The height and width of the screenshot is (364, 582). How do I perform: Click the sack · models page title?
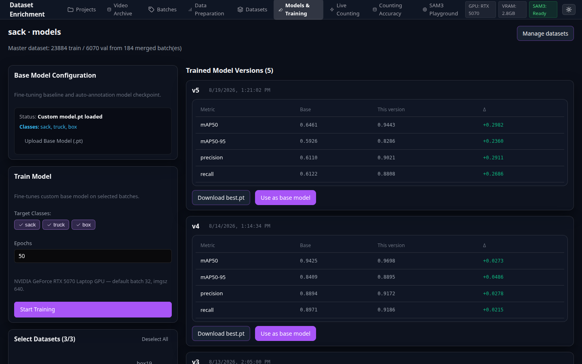pyautogui.click(x=35, y=32)
